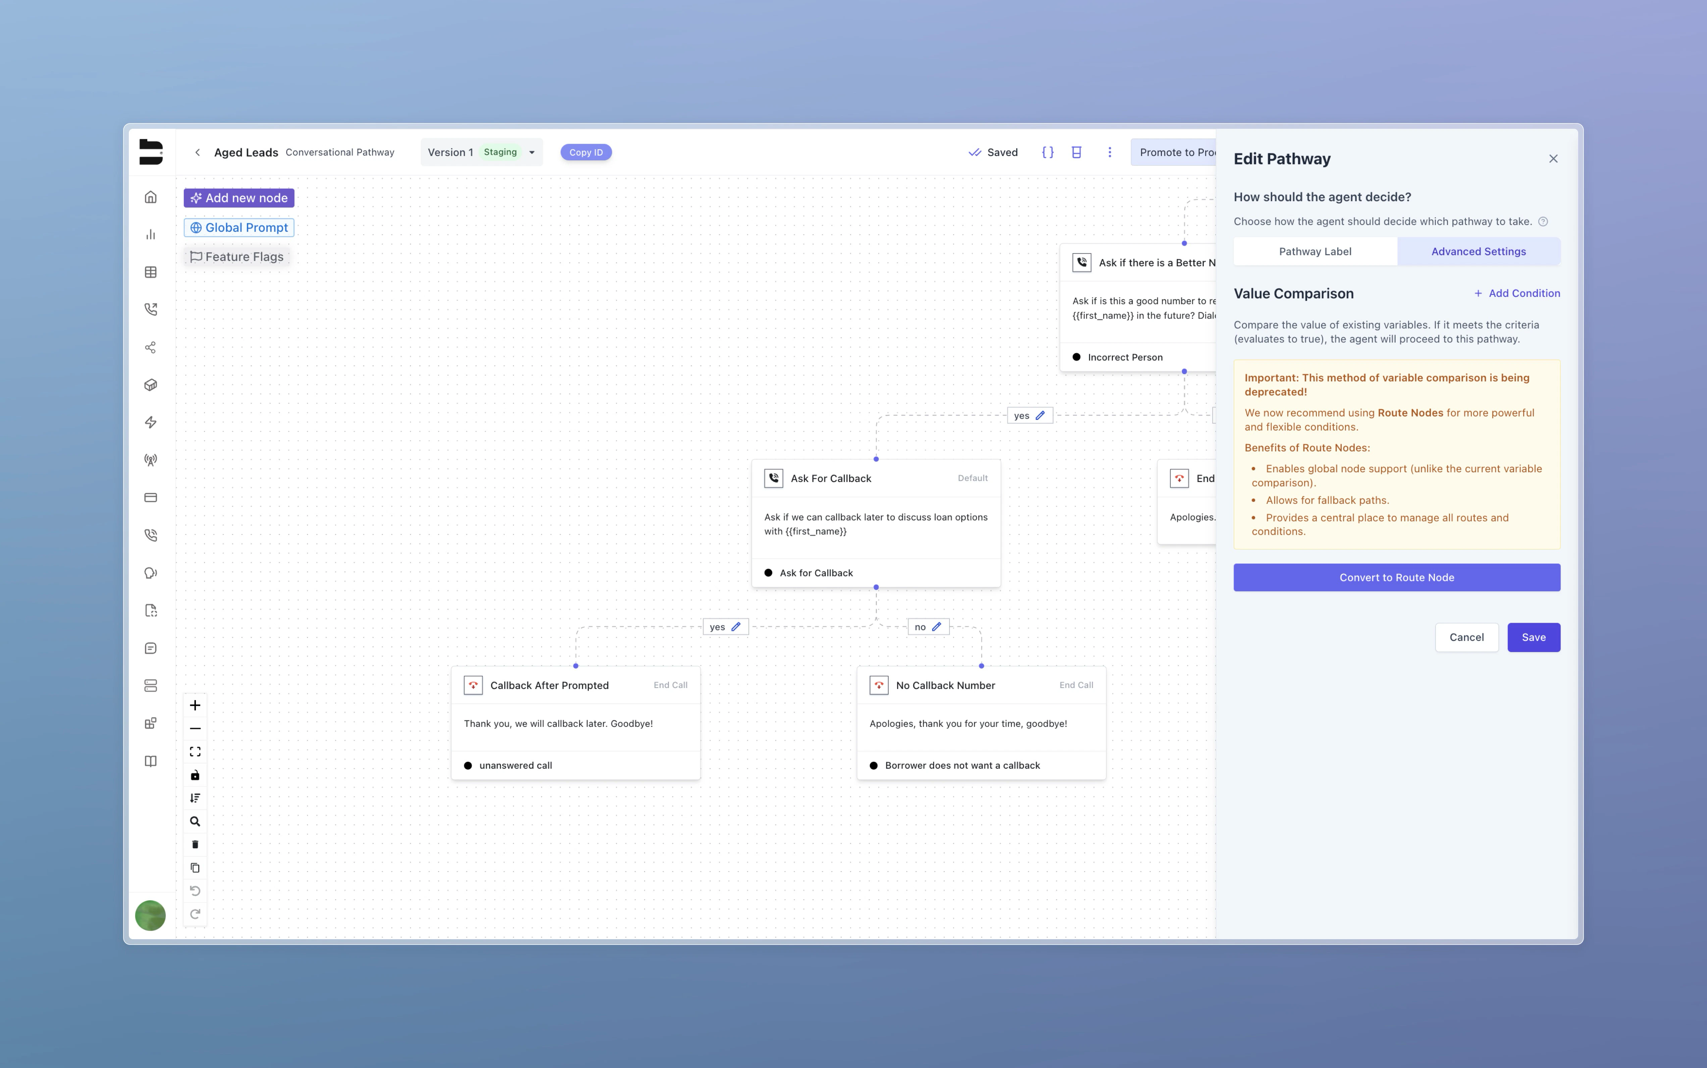The height and width of the screenshot is (1068, 1707).
Task: Open the bar chart analytics sidebar icon
Action: pyautogui.click(x=151, y=234)
